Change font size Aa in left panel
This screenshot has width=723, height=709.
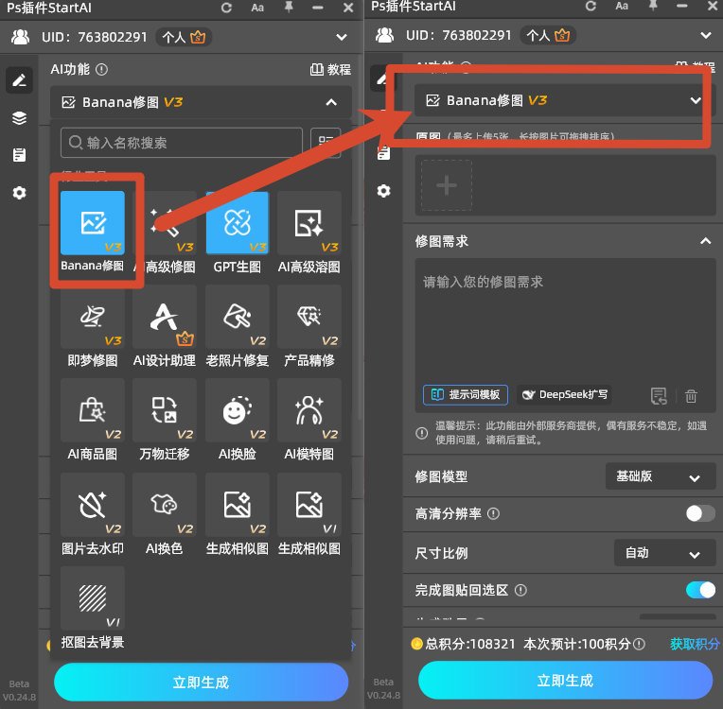[257, 8]
